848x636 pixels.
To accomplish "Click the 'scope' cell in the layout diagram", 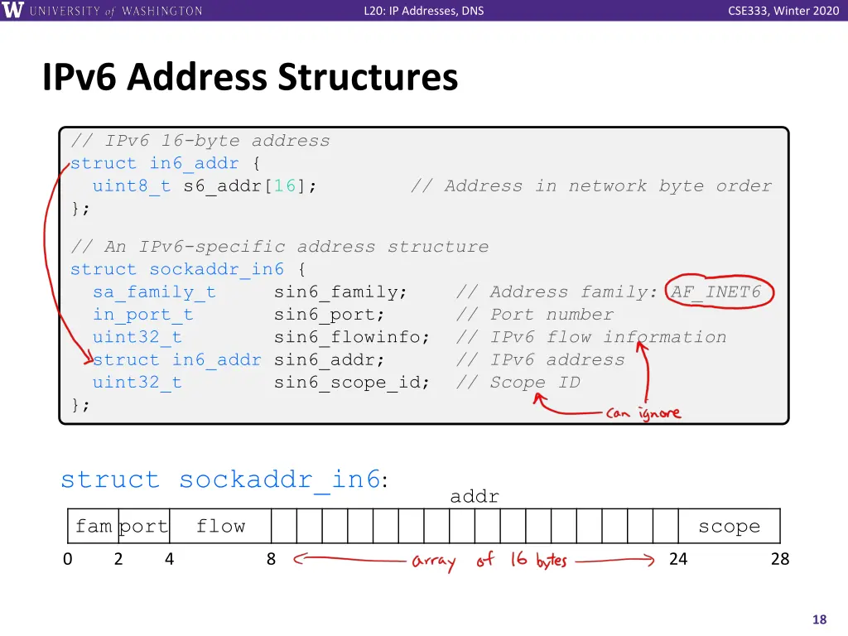I will 729,526.
